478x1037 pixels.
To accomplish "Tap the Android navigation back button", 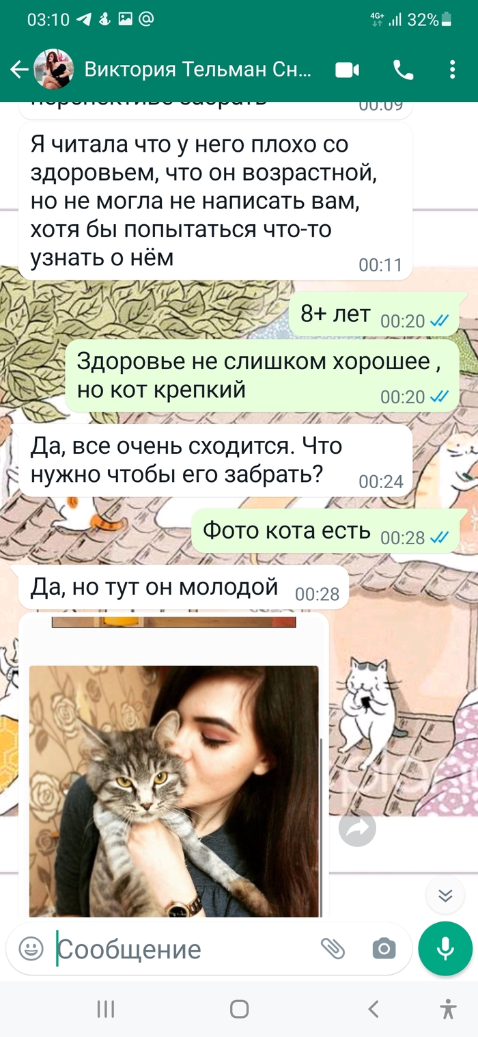I will coord(373,1009).
